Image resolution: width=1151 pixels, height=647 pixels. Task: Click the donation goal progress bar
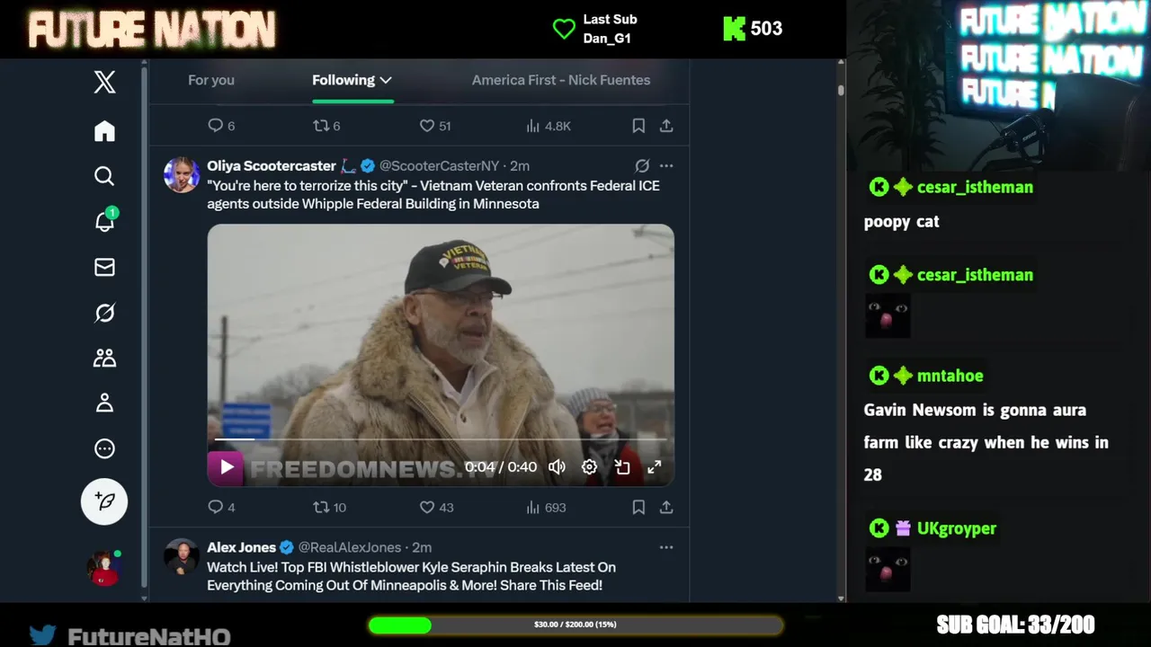click(575, 625)
